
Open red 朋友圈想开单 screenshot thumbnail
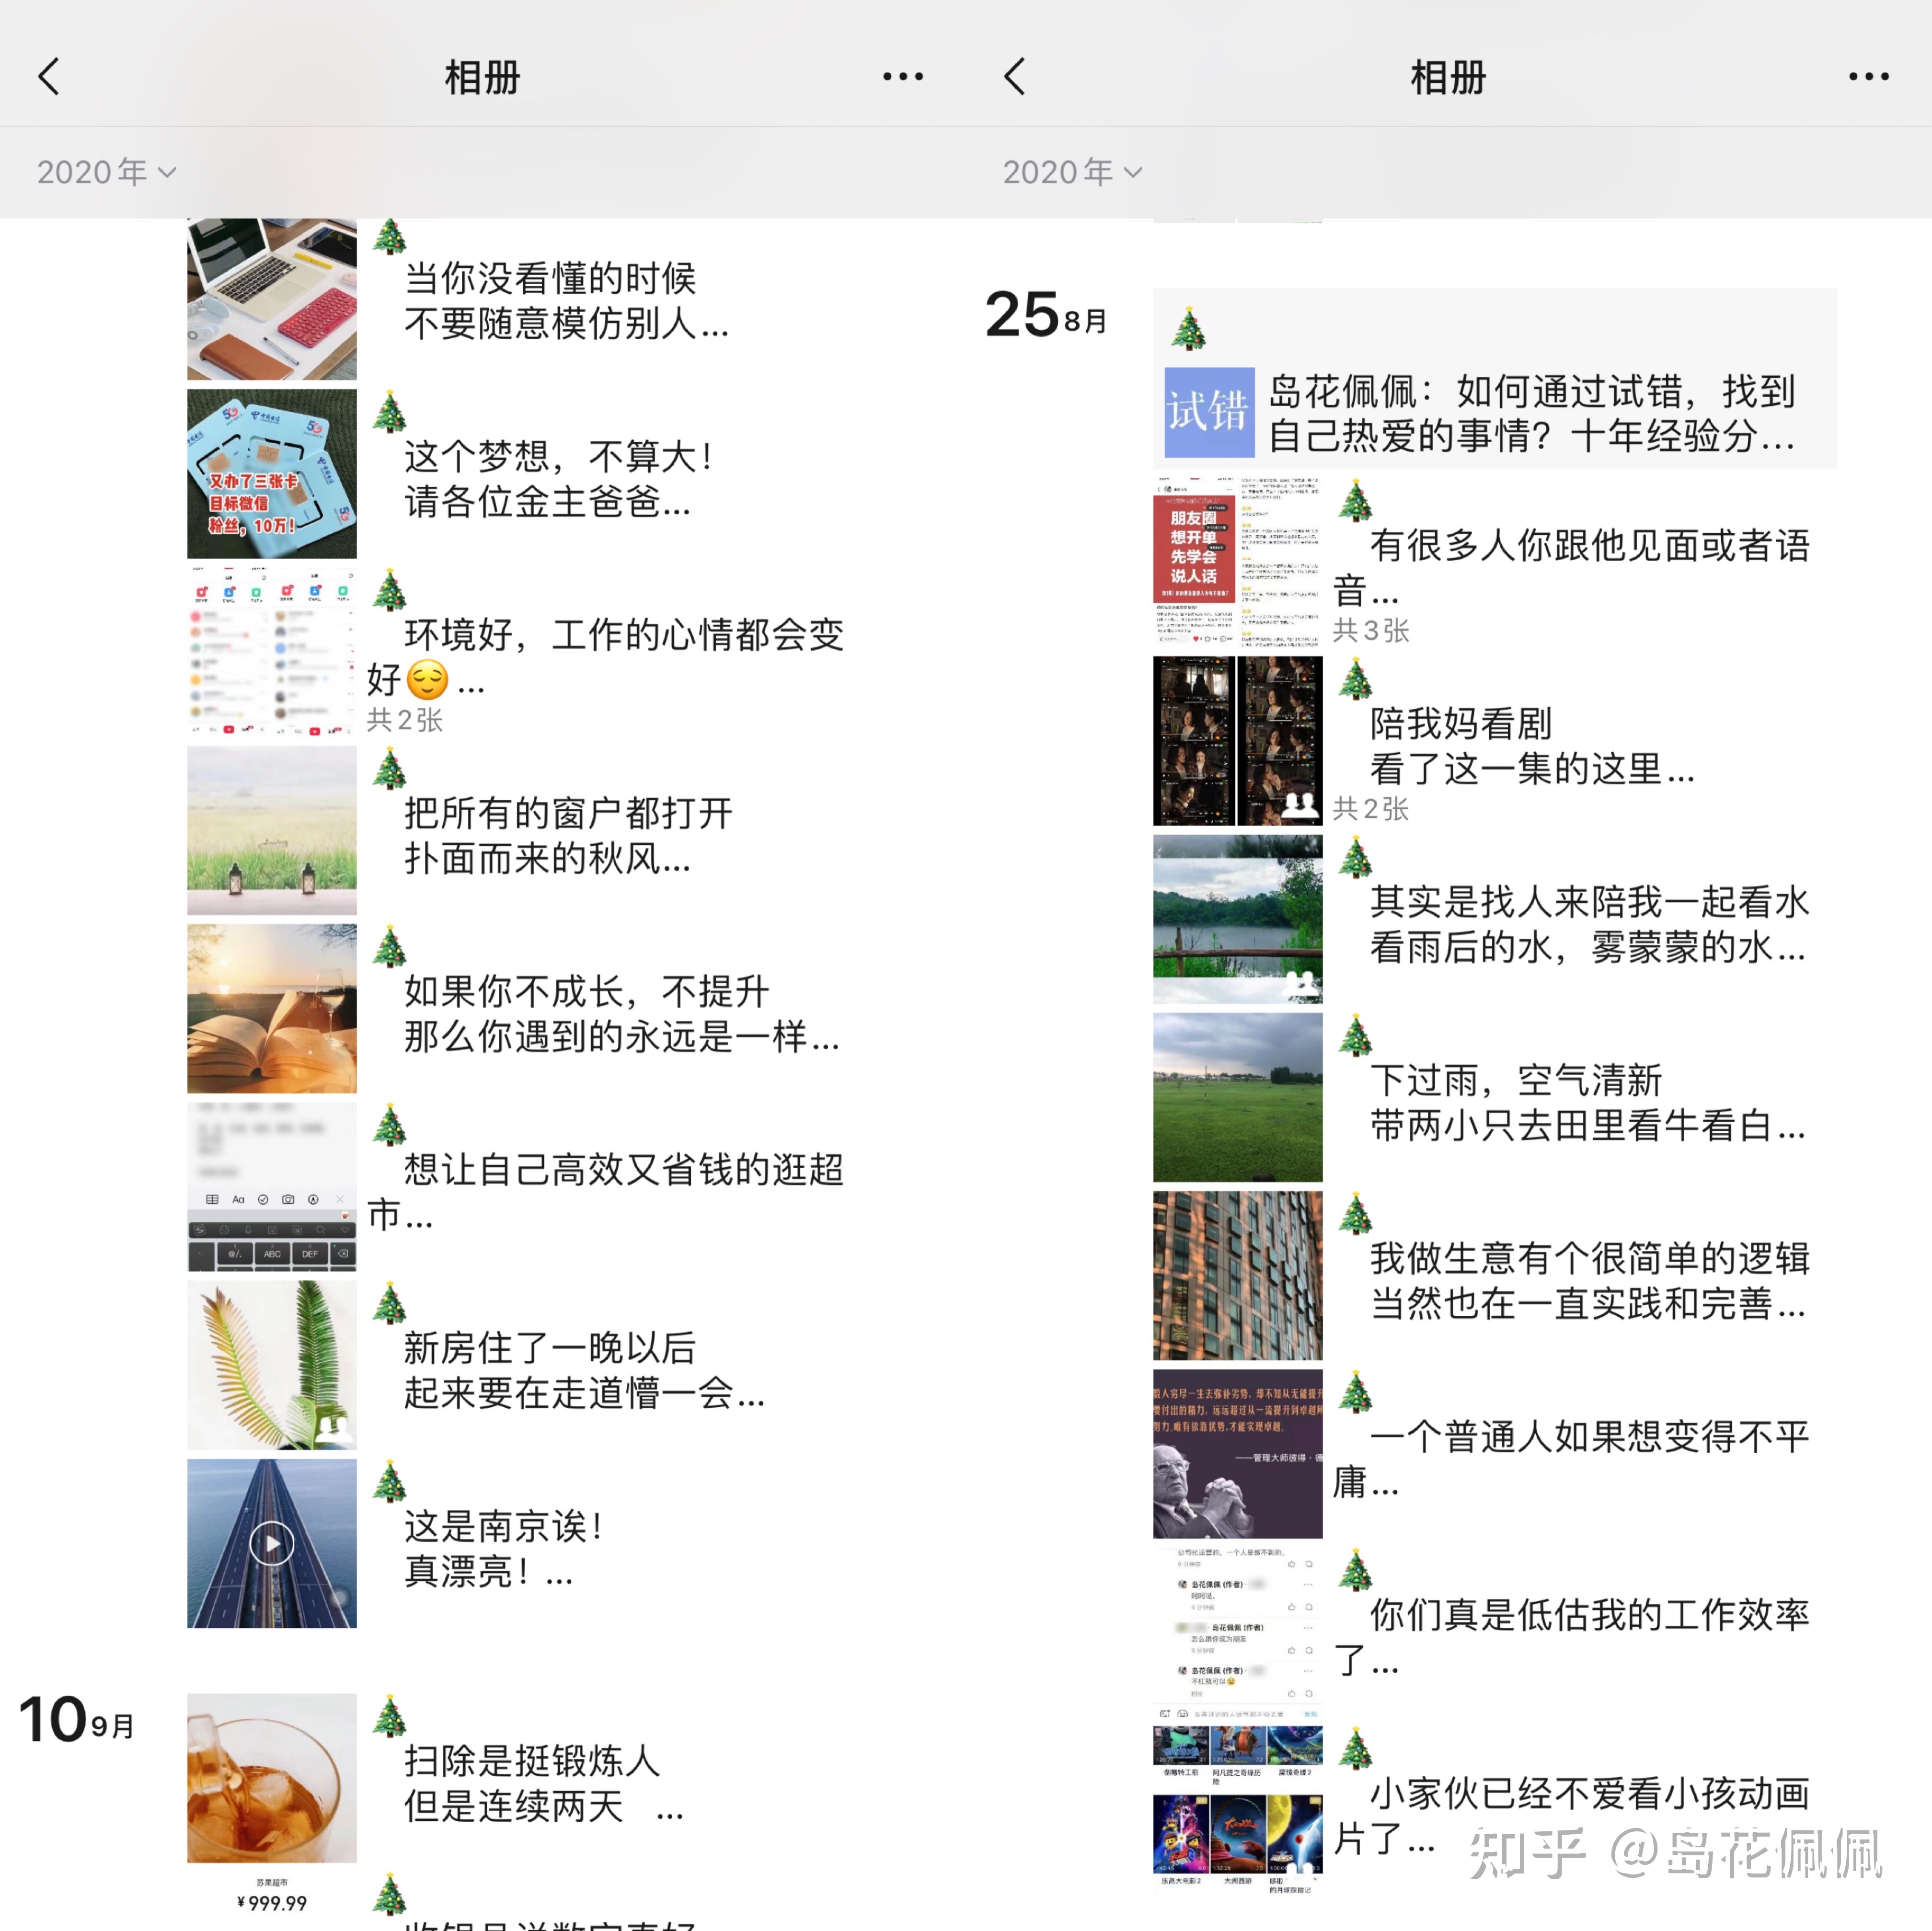pos(1237,562)
